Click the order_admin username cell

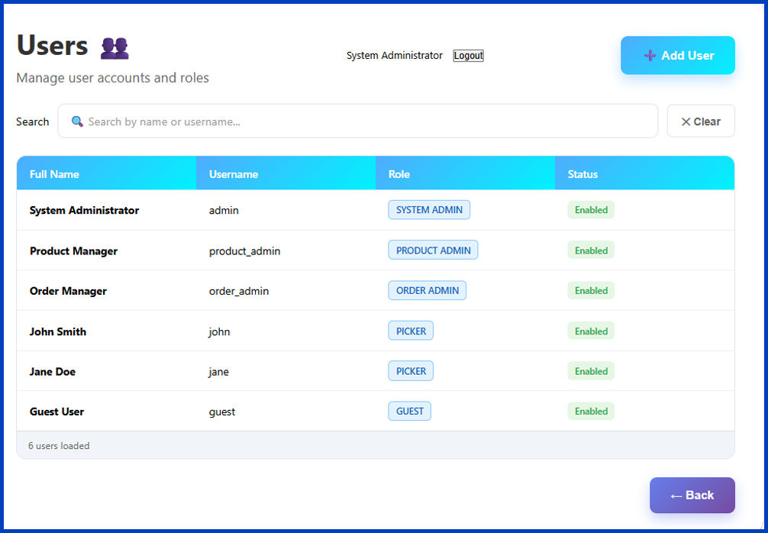(x=238, y=291)
